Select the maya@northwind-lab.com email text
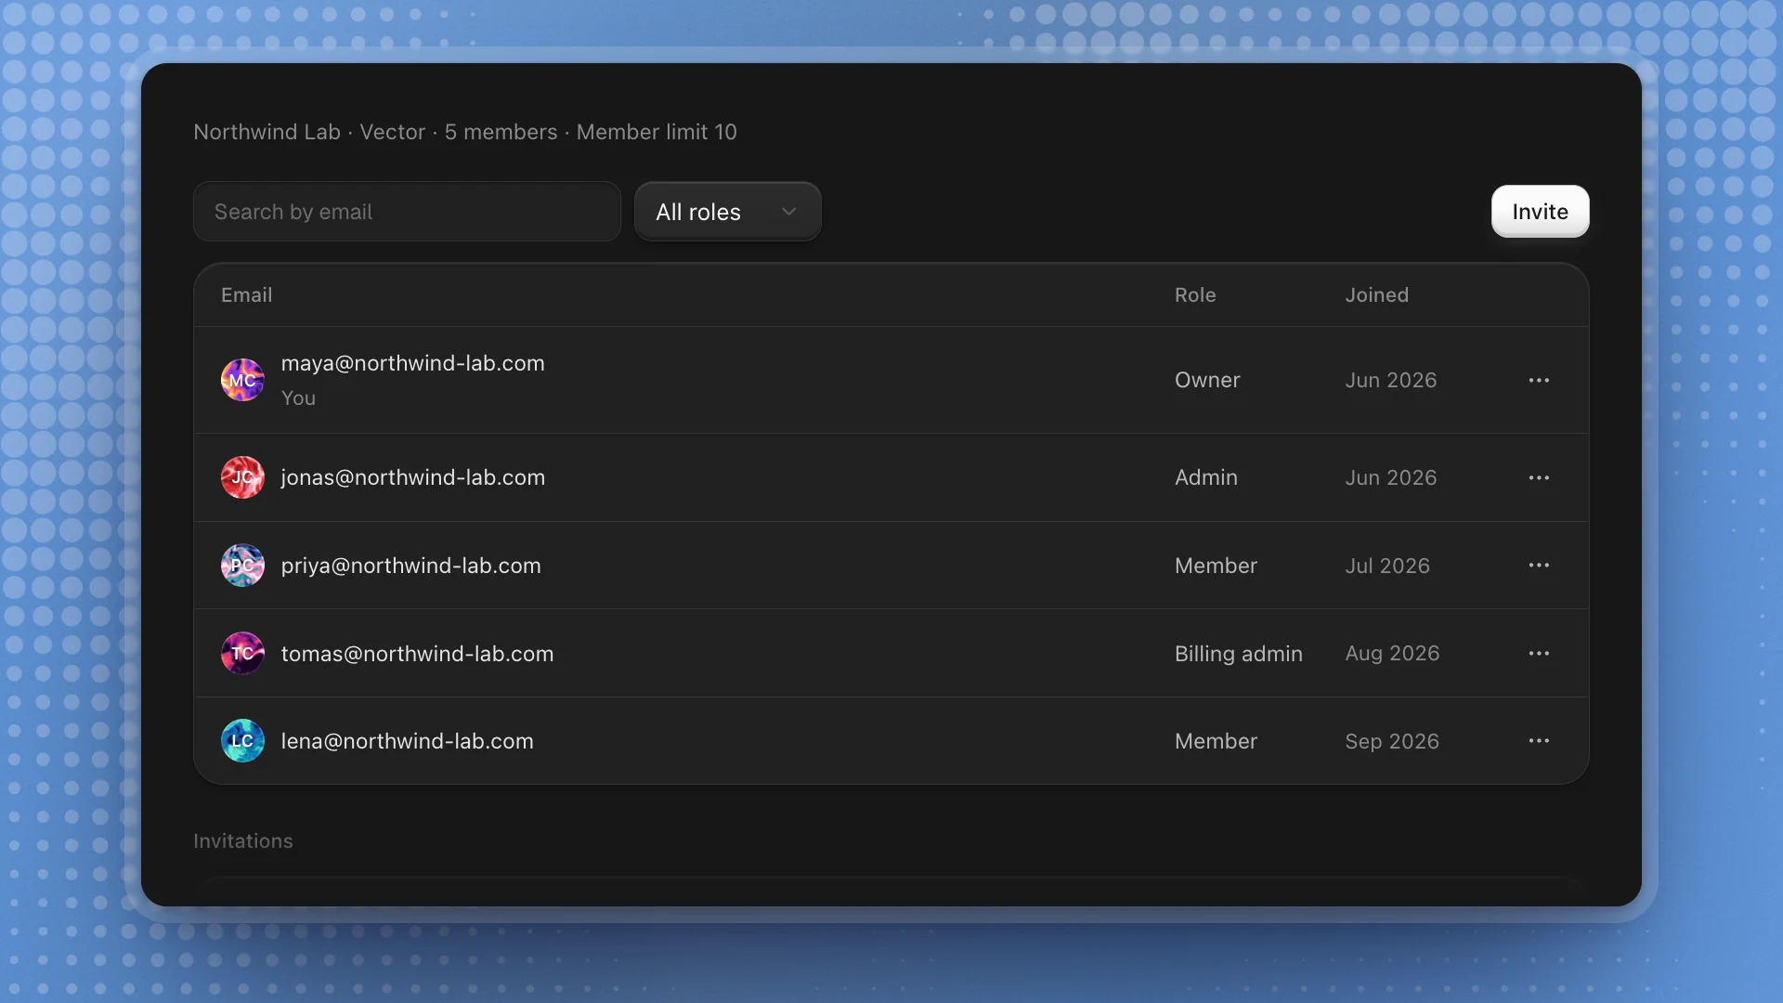Viewport: 1783px width, 1003px height. [x=412, y=363]
